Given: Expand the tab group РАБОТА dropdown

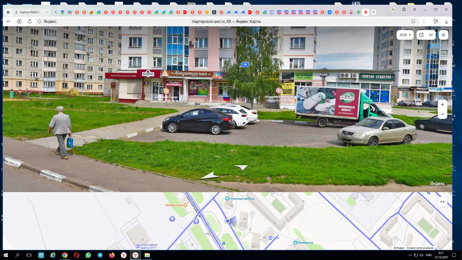Looking at the screenshot, I should point(47,12).
